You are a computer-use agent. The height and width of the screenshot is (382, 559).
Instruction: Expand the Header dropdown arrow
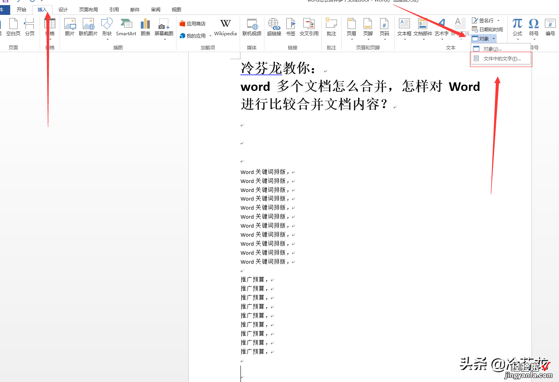(x=352, y=39)
